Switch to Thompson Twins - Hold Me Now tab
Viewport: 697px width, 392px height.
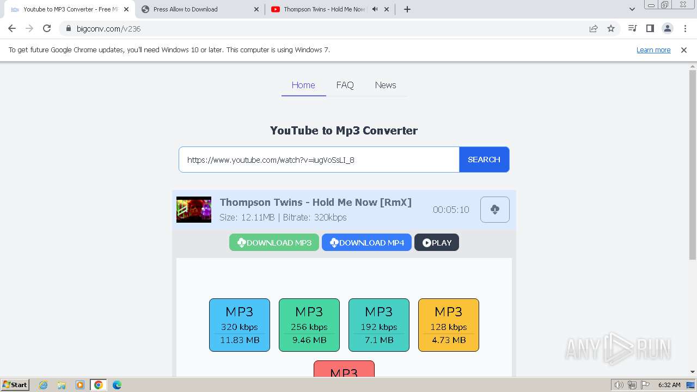pos(330,9)
